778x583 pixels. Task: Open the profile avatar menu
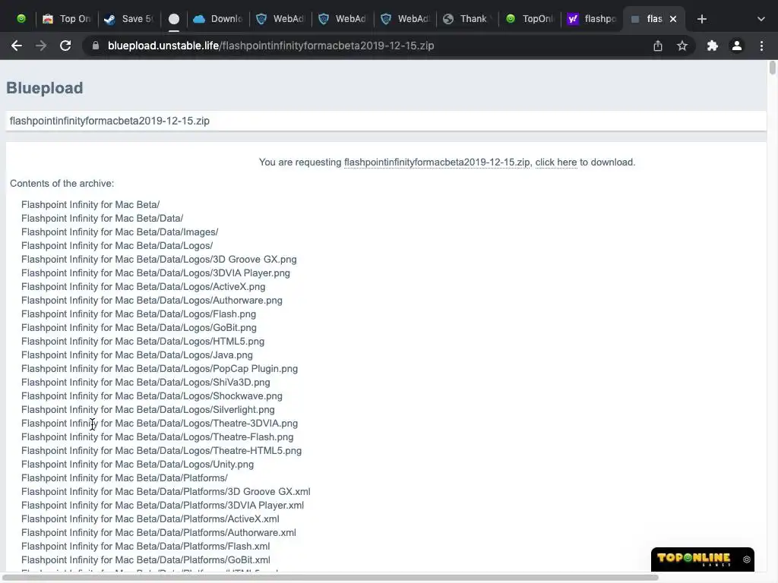click(737, 46)
